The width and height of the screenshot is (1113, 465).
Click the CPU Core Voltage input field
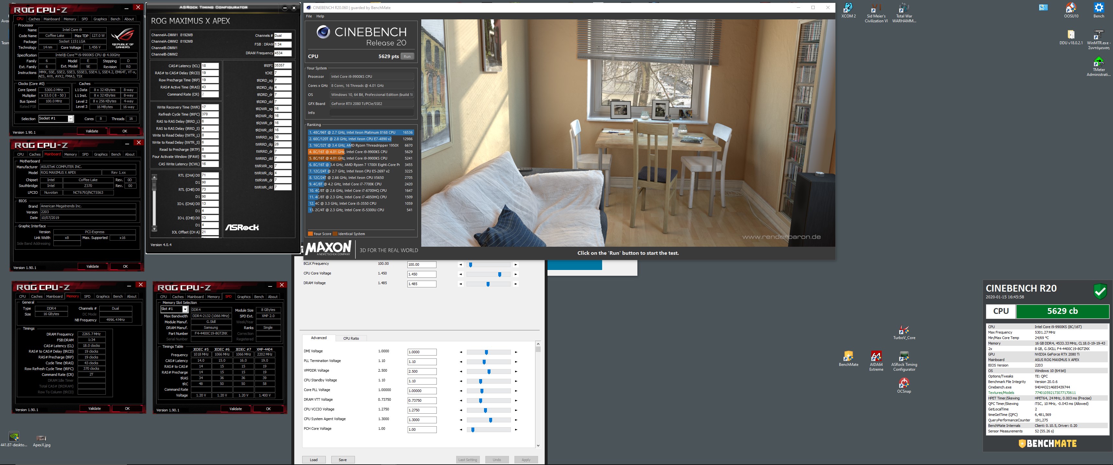[422, 274]
